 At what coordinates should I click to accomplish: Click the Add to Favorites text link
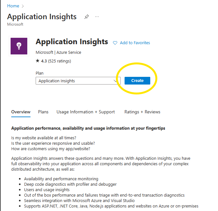click(135, 43)
